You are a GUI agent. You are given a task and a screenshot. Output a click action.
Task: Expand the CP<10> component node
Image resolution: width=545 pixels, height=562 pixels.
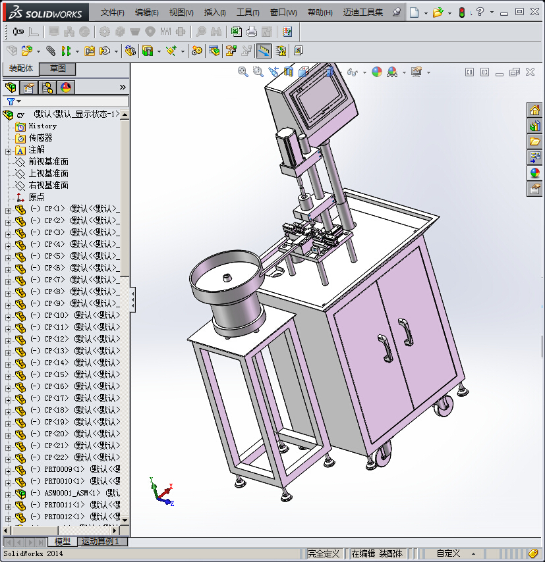coord(8,317)
